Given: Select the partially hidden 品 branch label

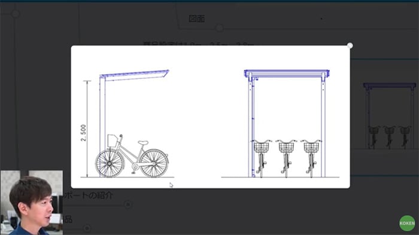Looking at the screenshot, I should pos(68,219).
